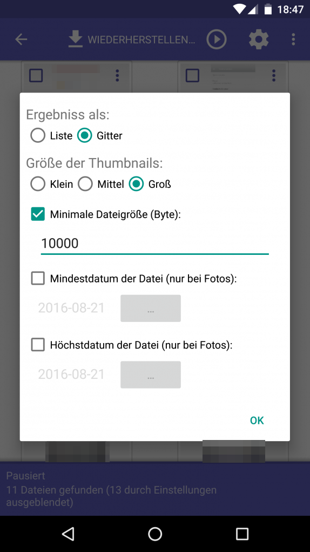Confirm dialog with OK button
Screen dimensions: 310x552
point(257,420)
